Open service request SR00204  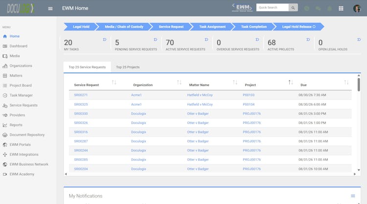(81, 169)
